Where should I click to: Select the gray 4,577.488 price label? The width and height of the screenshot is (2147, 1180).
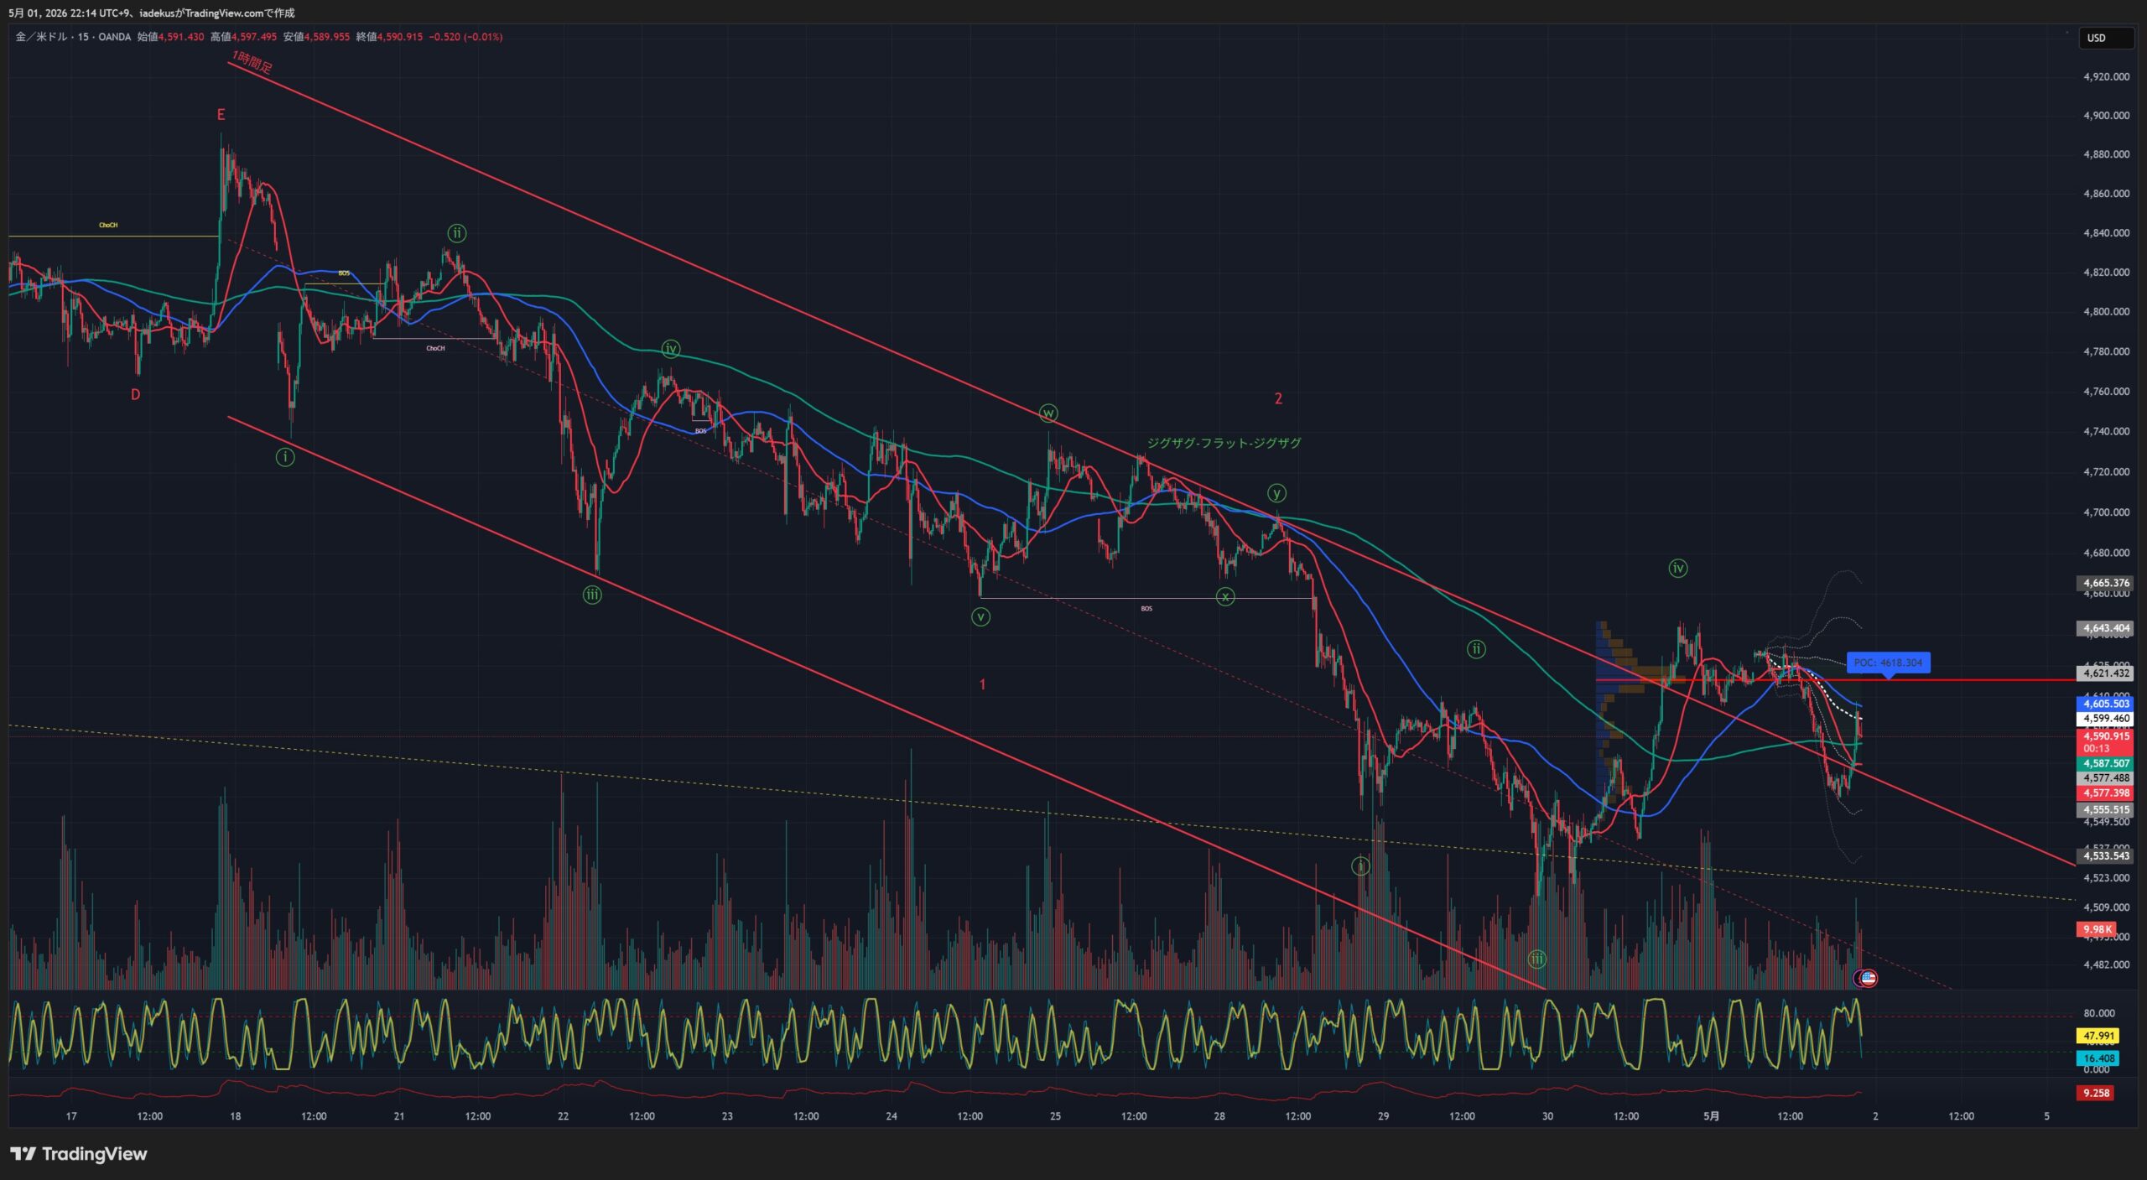2106,778
